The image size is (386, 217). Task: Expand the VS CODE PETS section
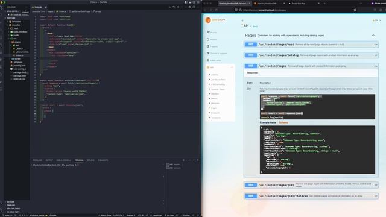point(13,212)
